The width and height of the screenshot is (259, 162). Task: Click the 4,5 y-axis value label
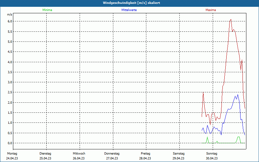pyautogui.click(x=10, y=52)
